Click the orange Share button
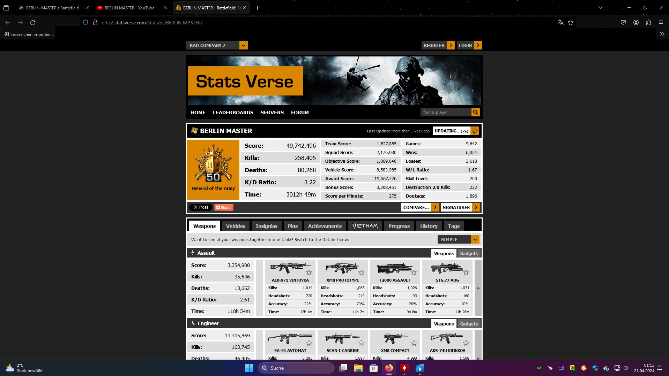Image resolution: width=669 pixels, height=376 pixels. (224, 207)
